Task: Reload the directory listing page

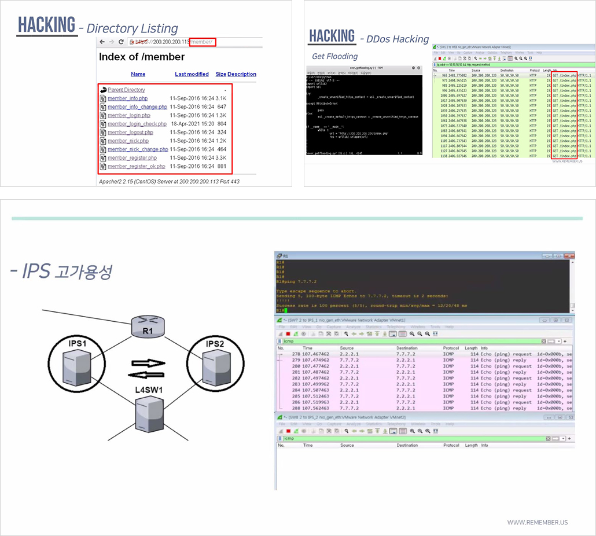Action: tap(121, 42)
